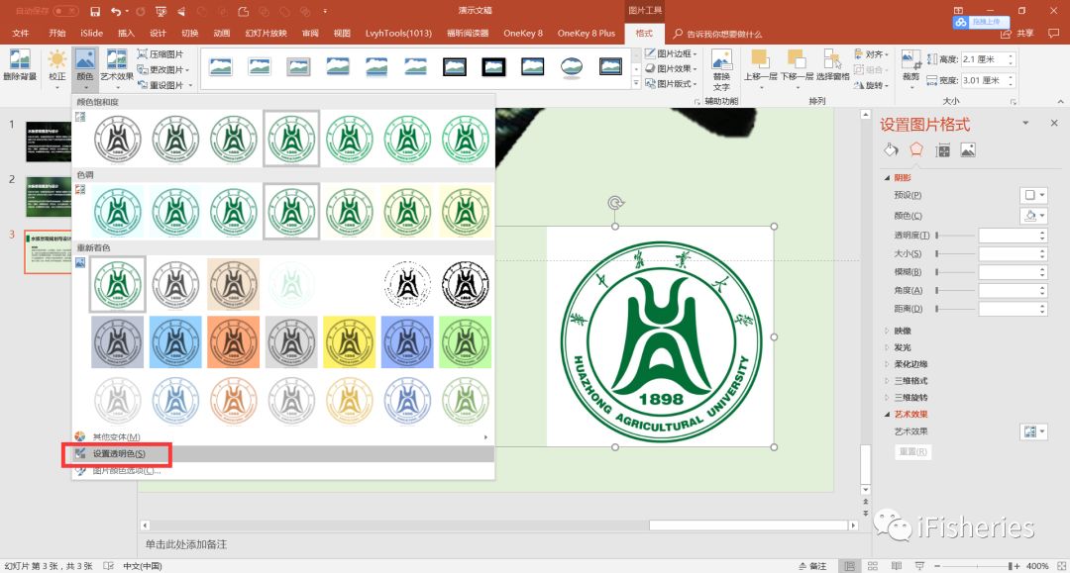Open the 图片版式 picture layout dropdown
The height and width of the screenshot is (573, 1070).
coord(671,83)
